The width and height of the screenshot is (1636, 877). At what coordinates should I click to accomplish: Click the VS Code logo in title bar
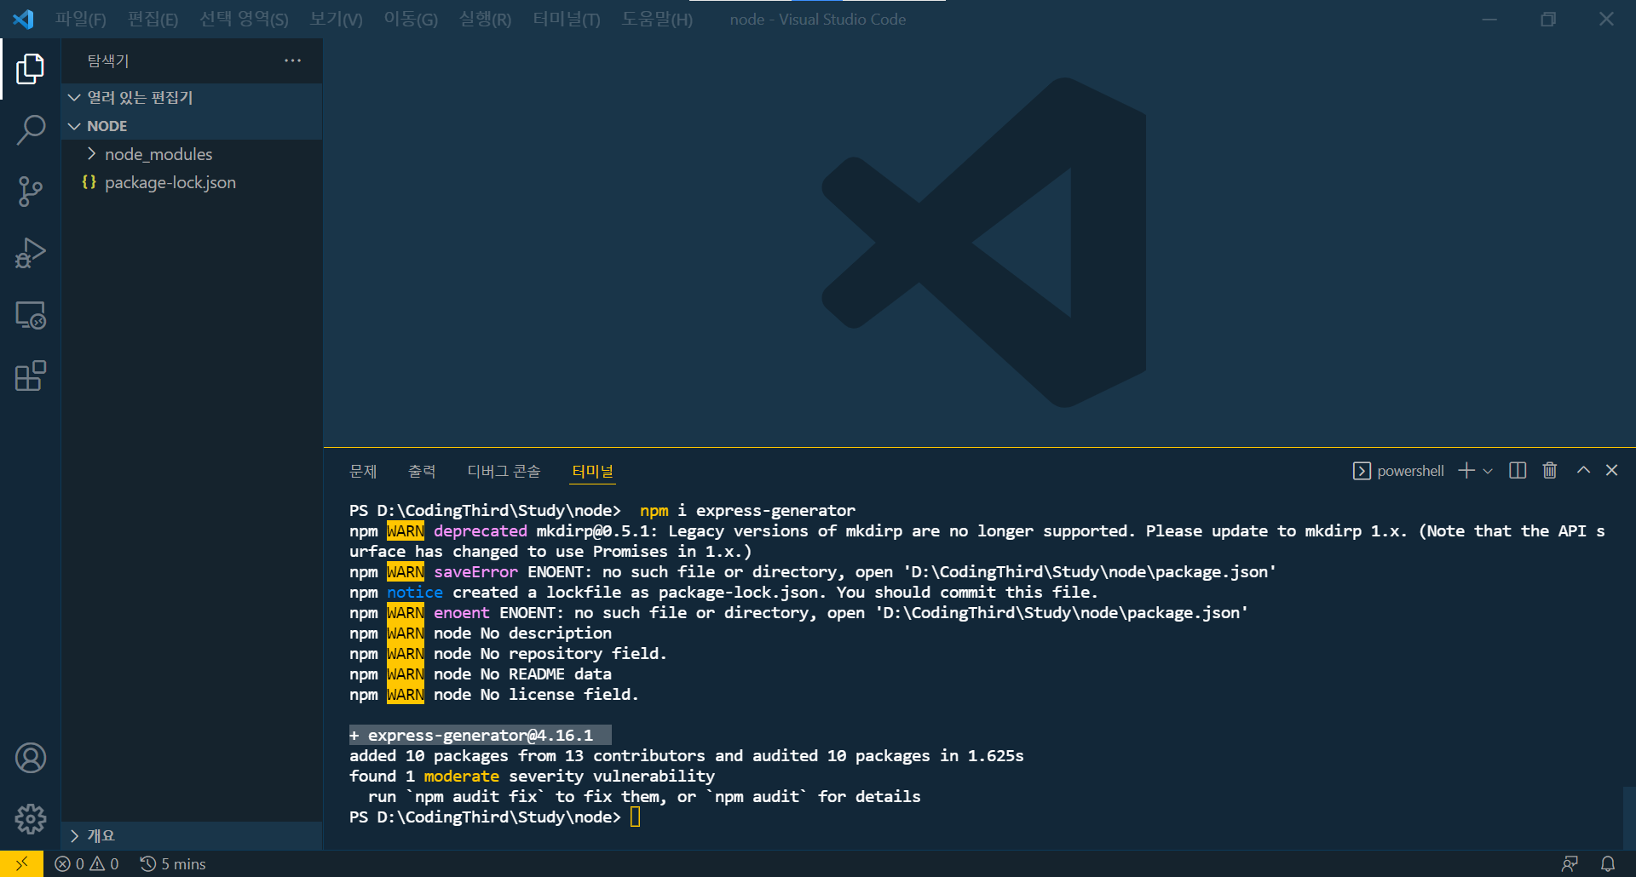tap(23, 19)
